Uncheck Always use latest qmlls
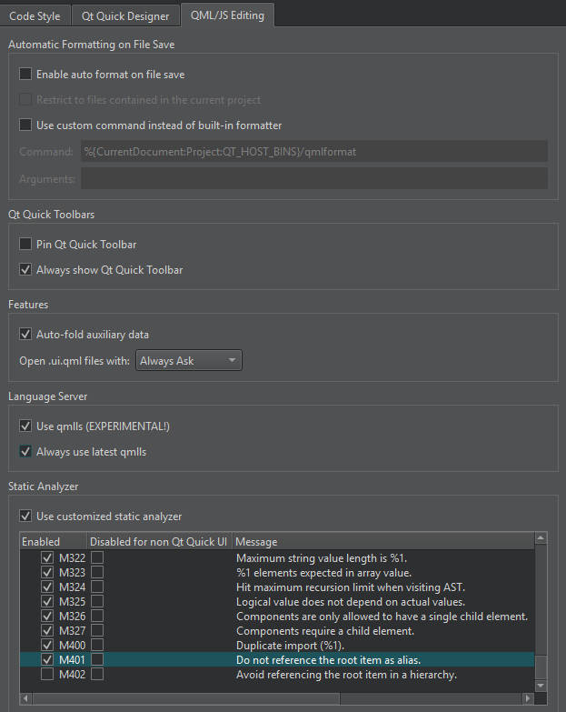This screenshot has height=712, width=566. coord(25,452)
